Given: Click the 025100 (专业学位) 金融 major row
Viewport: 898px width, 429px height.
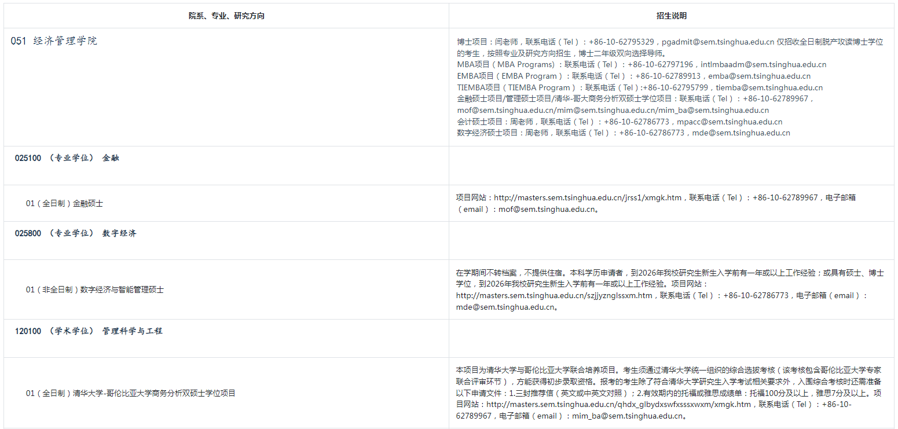Looking at the screenshot, I should point(67,158).
